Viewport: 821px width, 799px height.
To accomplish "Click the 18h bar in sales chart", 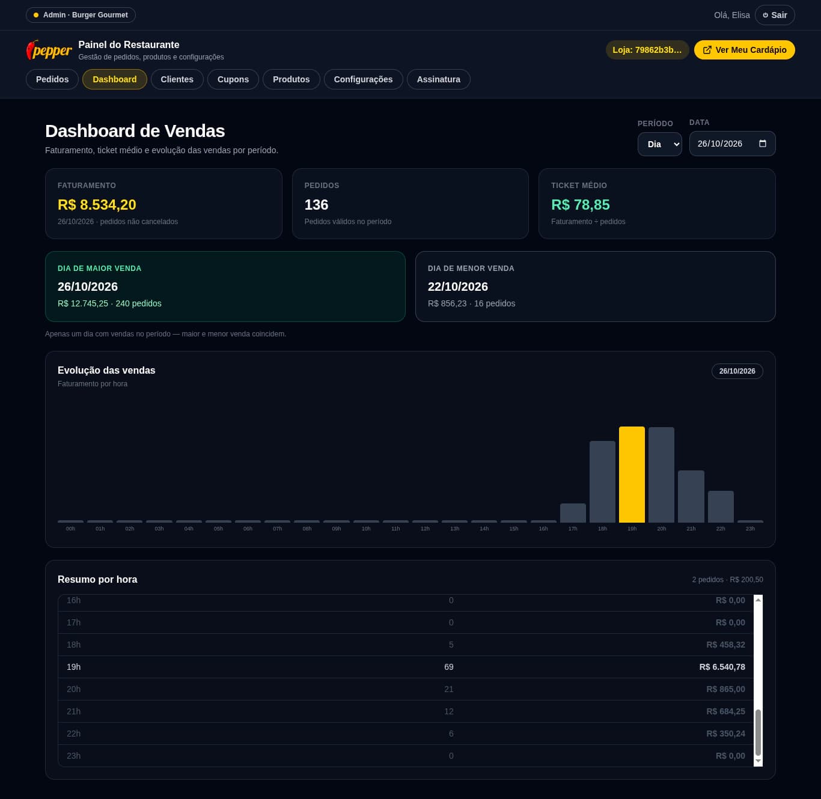I will pyautogui.click(x=602, y=482).
